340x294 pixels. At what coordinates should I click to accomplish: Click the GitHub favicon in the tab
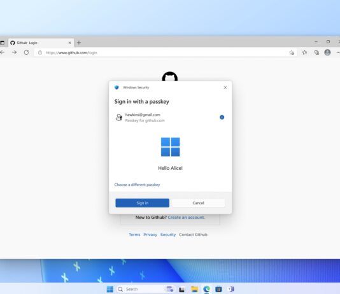(13, 43)
